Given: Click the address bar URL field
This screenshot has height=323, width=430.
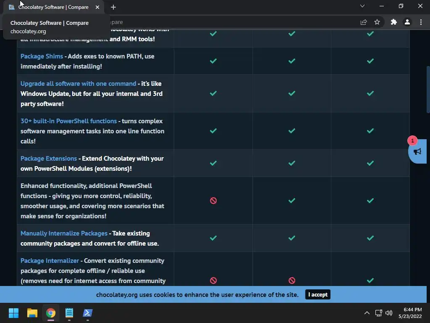Looking at the screenshot, I should [233, 22].
